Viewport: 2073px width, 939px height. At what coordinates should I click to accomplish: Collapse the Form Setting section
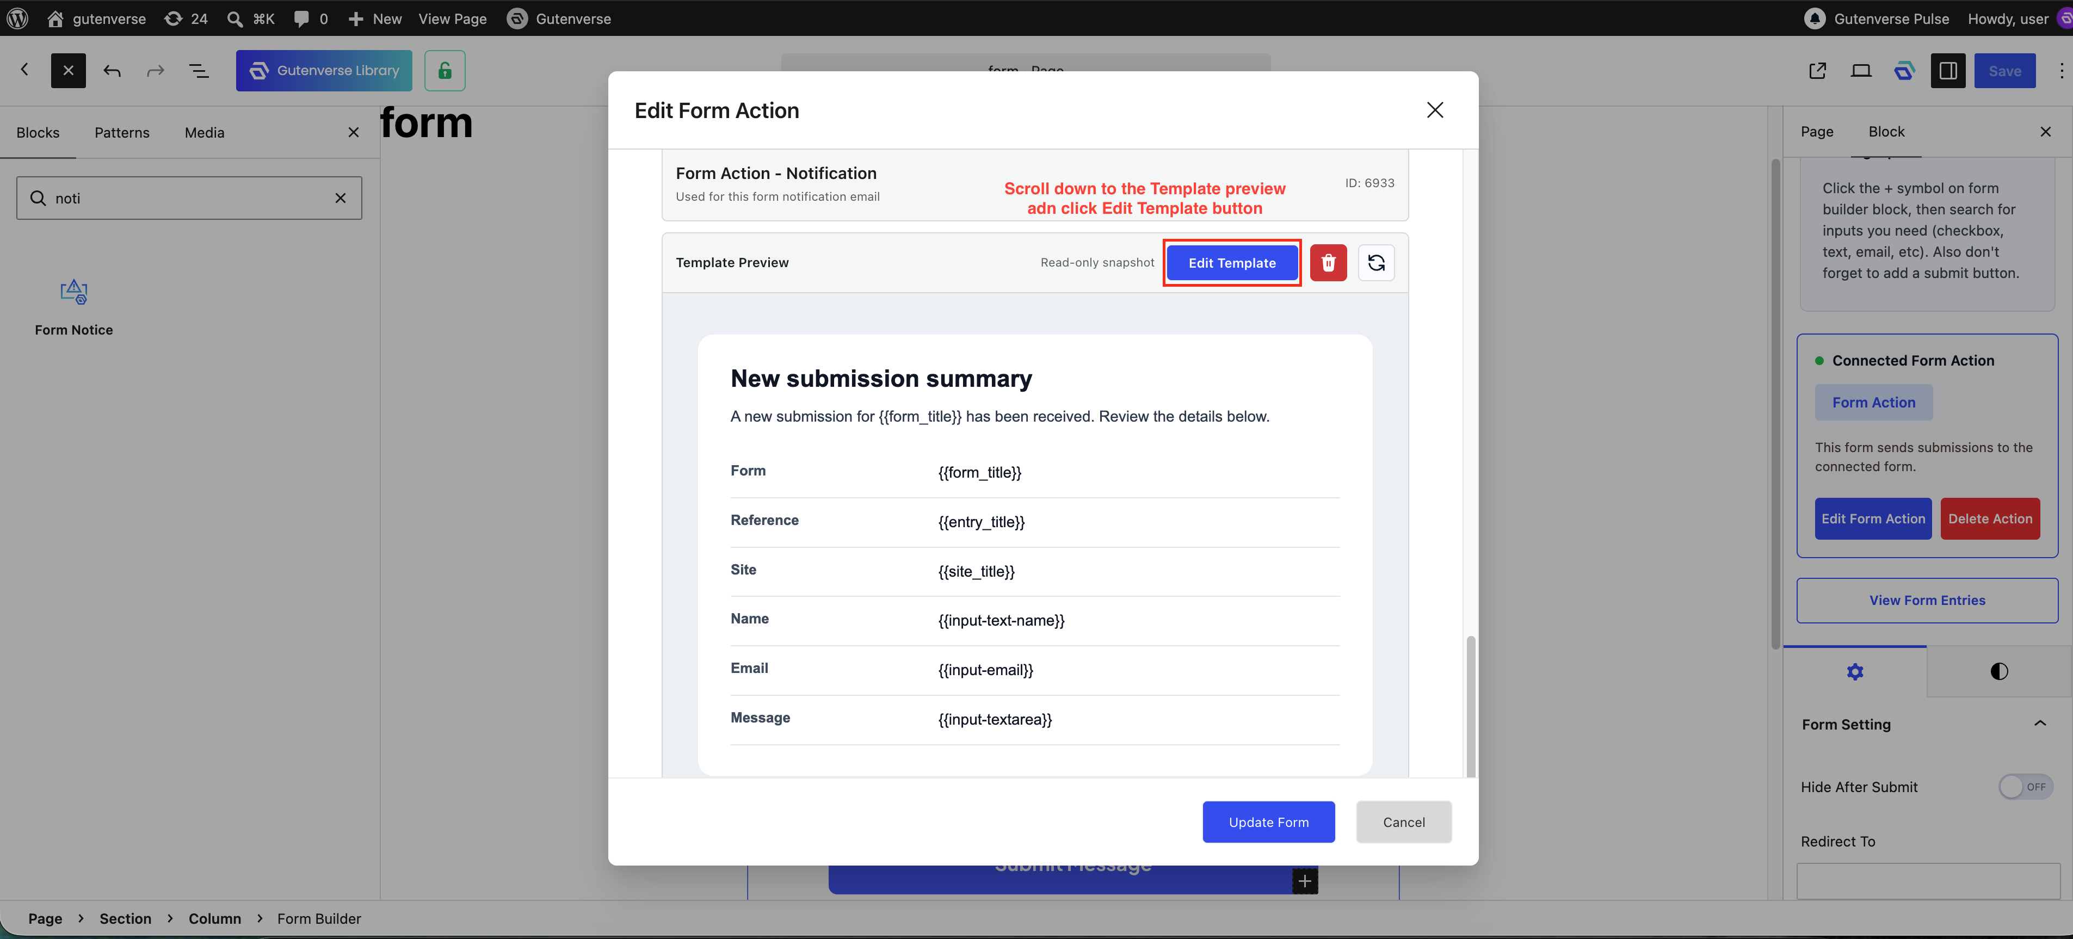(2039, 724)
